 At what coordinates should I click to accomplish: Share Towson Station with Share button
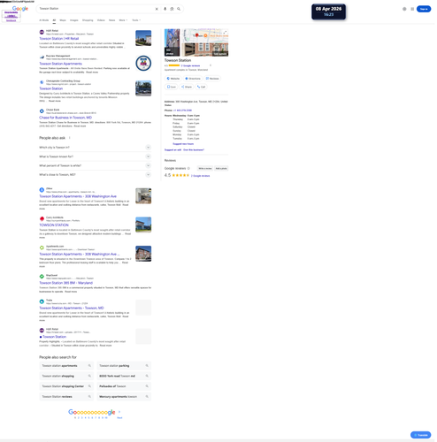pyautogui.click(x=187, y=87)
